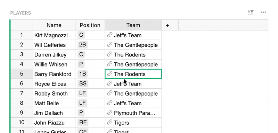The width and height of the screenshot is (278, 133).
Task: Click link icon beside Kirt Magnozzi's Jeff's Team
Action: [110, 35]
